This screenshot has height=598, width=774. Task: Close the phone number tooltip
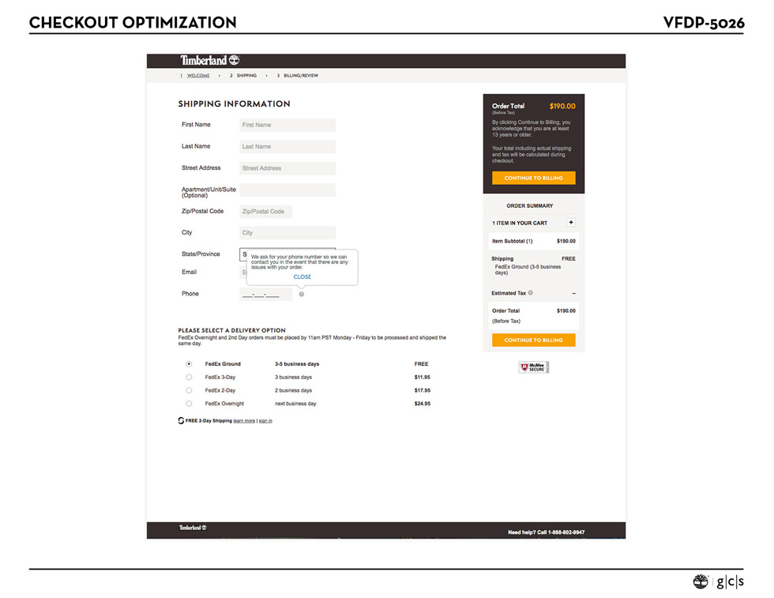point(302,277)
